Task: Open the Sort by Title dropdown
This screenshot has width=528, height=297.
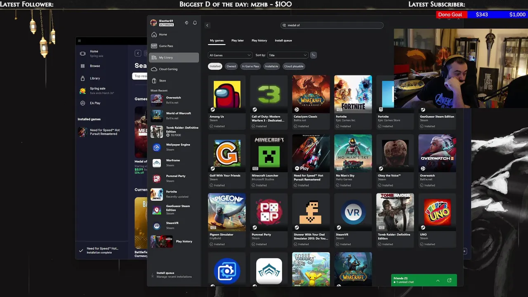Action: (288, 55)
